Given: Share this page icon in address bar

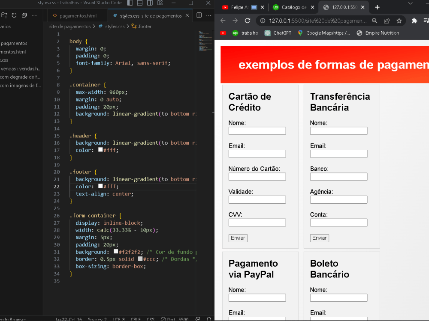Looking at the screenshot, I should coord(387,21).
